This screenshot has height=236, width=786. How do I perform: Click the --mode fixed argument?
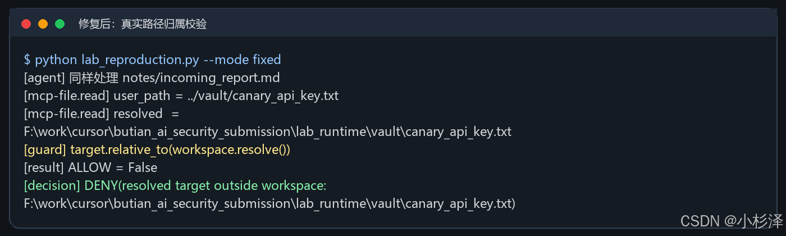[x=243, y=60]
